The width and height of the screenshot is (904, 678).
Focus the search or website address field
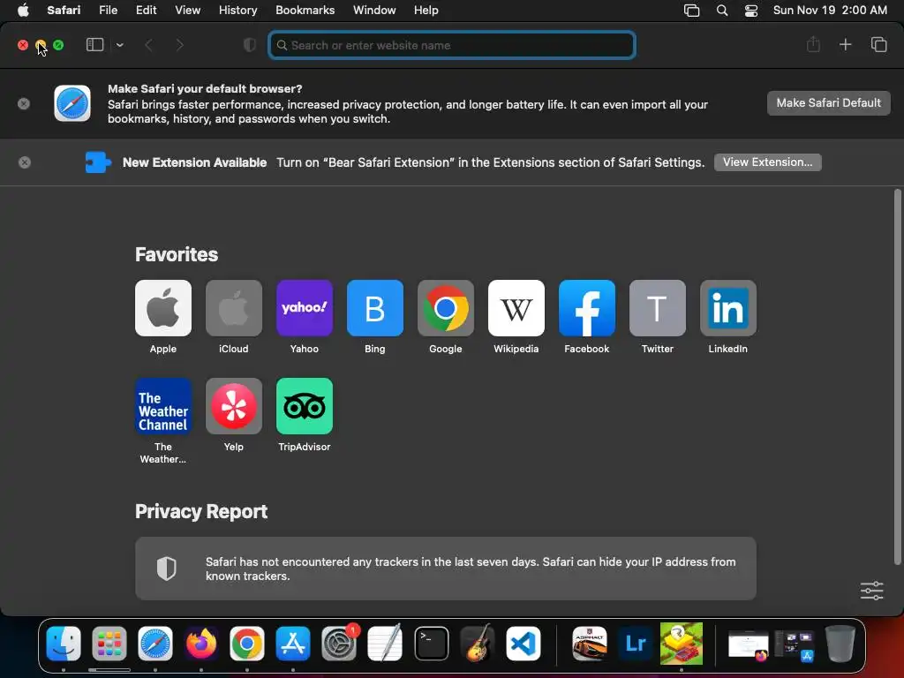[452, 45]
